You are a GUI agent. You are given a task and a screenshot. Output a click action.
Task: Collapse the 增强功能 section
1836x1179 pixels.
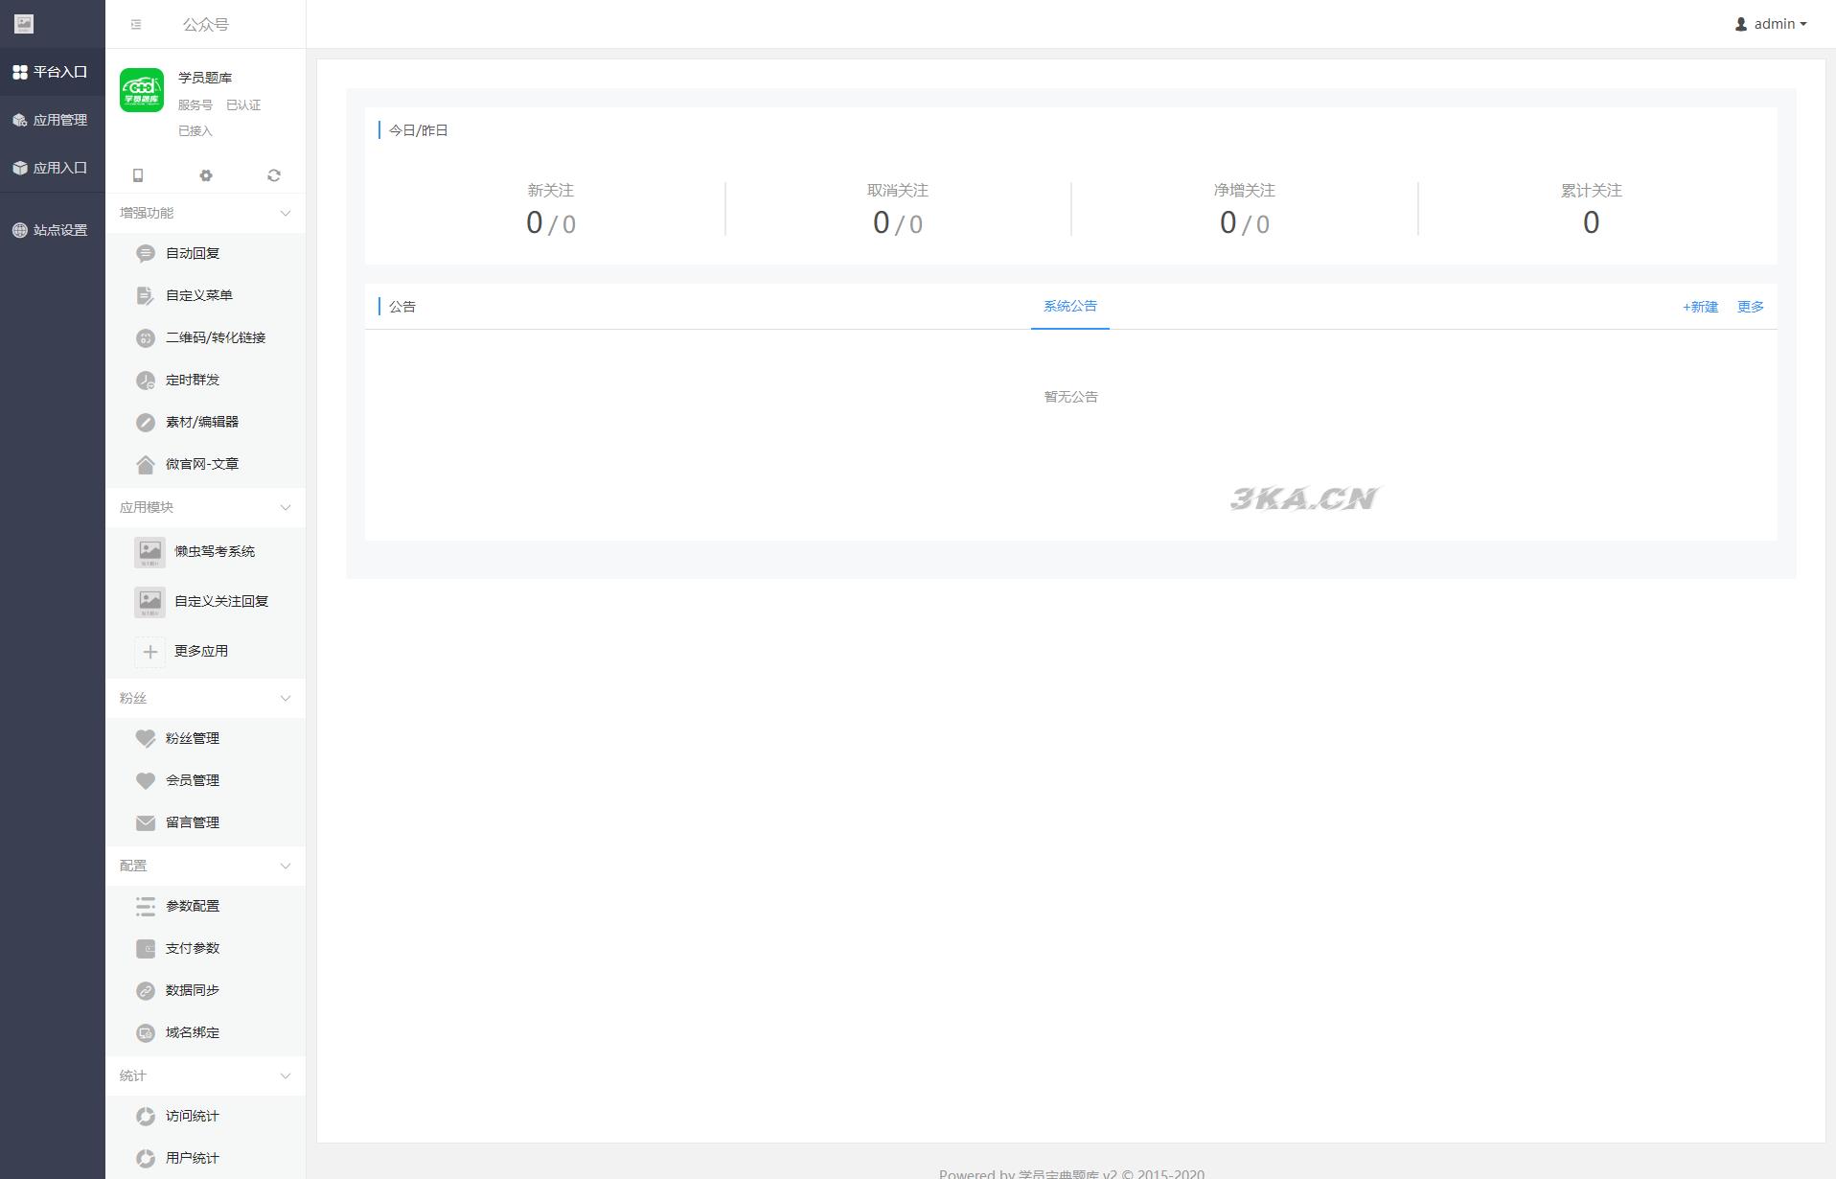(x=285, y=214)
